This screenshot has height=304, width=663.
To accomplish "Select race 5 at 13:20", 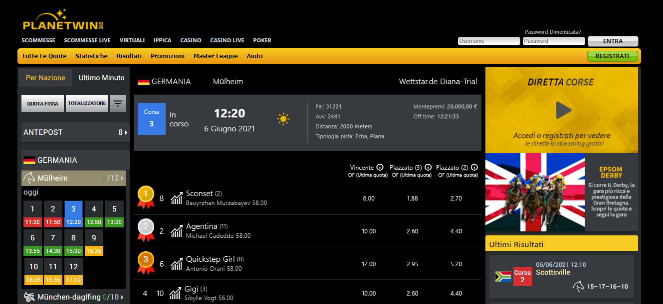I will [114, 214].
